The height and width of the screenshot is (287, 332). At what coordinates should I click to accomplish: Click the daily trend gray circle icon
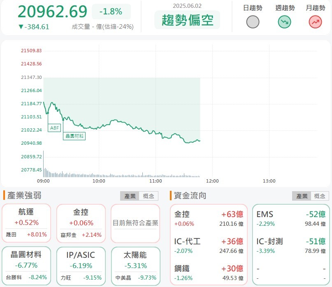tap(253, 22)
